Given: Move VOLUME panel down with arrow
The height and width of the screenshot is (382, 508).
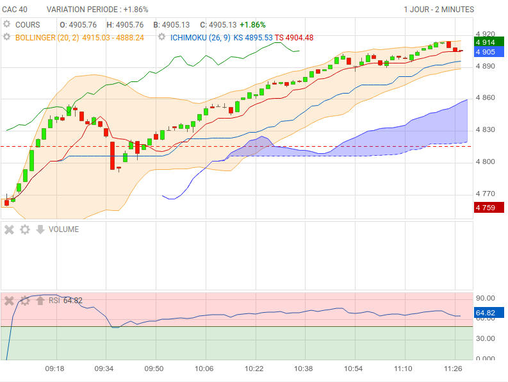Looking at the screenshot, I should [x=40, y=229].
